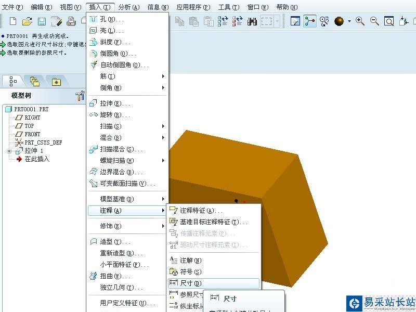Switch to the folder browser tab
Image resolution: width=416 pixels, height=312 pixels.
coord(34,81)
